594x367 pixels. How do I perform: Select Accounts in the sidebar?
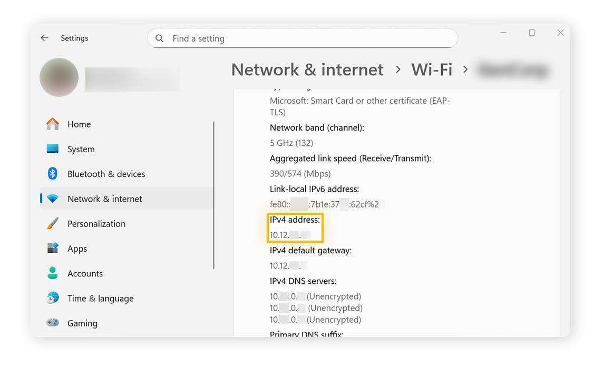85,273
